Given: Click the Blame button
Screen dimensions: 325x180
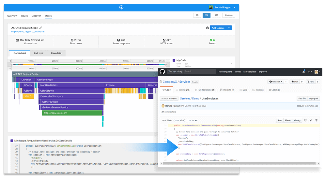Looking at the screenshot, I should click(287, 120).
